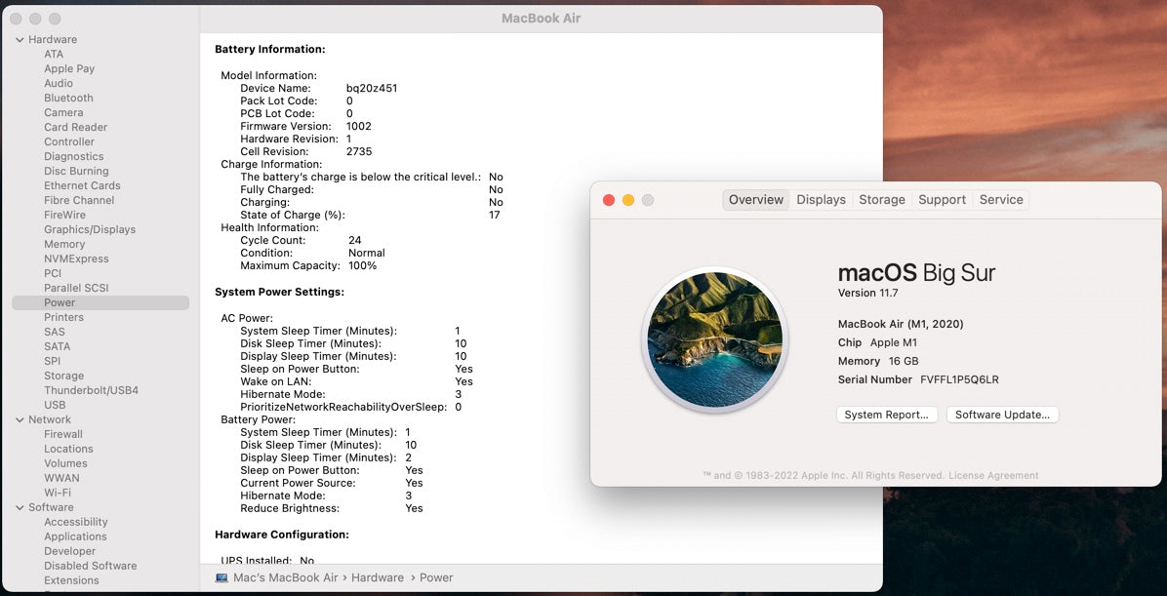The image size is (1167, 596).
Task: Go to the Service tab
Action: 1001,200
